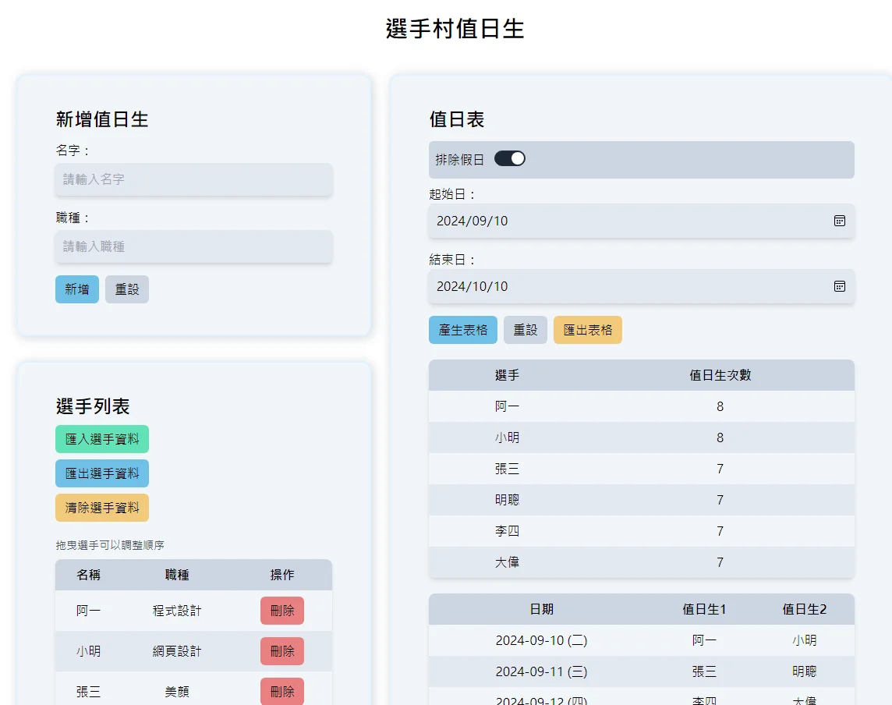
Task: Click the 名字 input field
Action: click(x=193, y=179)
